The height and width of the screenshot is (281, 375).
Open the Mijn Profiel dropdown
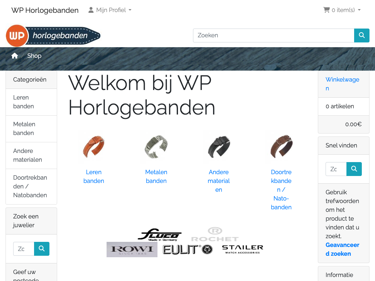(x=110, y=10)
